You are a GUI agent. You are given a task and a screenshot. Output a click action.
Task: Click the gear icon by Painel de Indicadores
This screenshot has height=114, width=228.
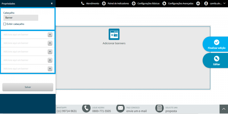click(x=104, y=4)
